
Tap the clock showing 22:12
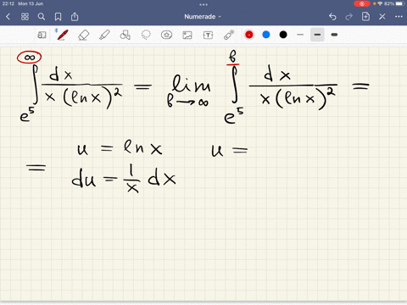point(8,3)
